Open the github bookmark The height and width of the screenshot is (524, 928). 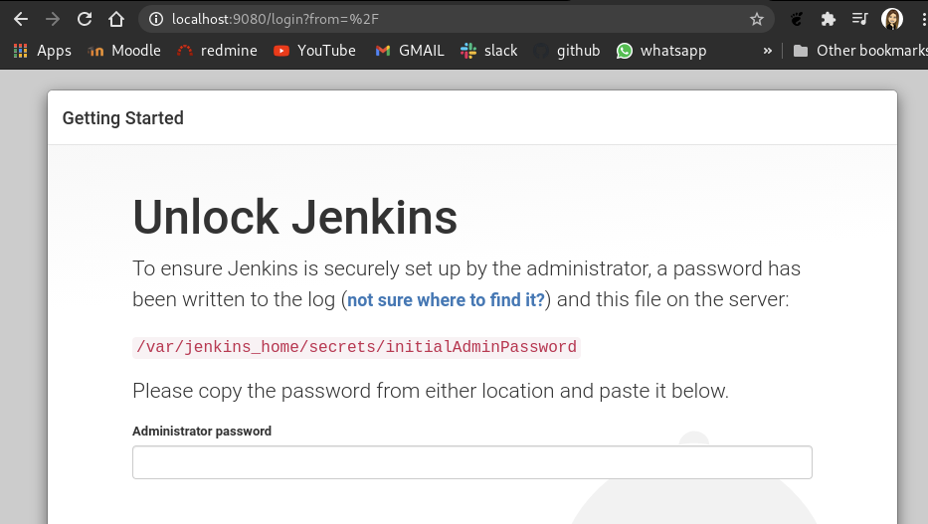pyautogui.click(x=566, y=51)
